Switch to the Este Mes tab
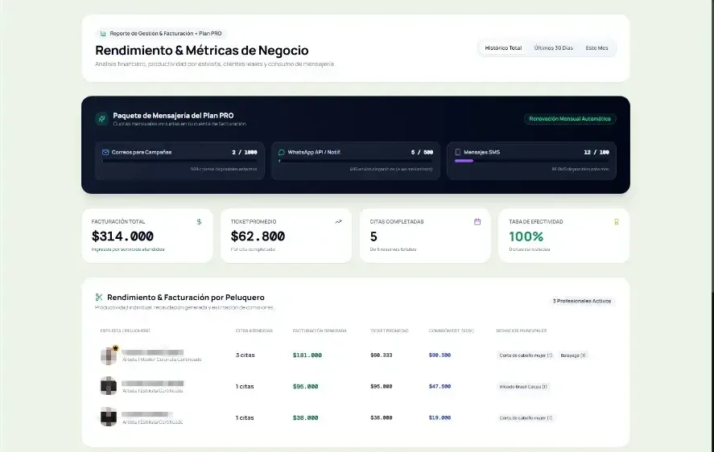 click(x=596, y=47)
